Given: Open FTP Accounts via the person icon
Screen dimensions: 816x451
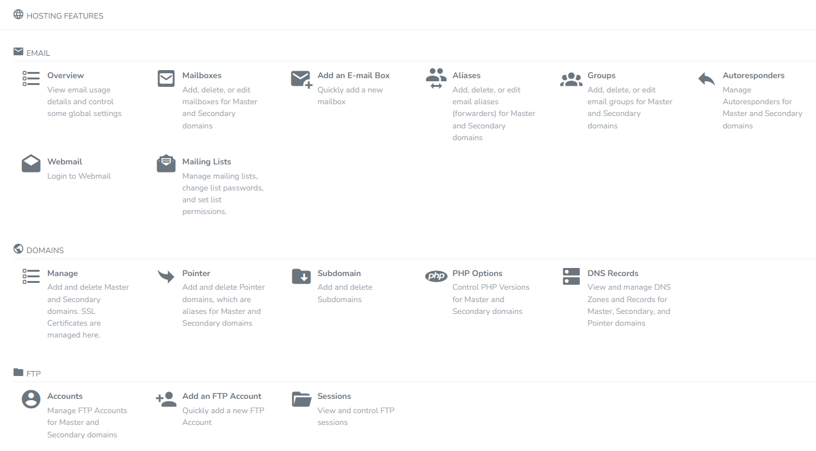Looking at the screenshot, I should pos(30,399).
